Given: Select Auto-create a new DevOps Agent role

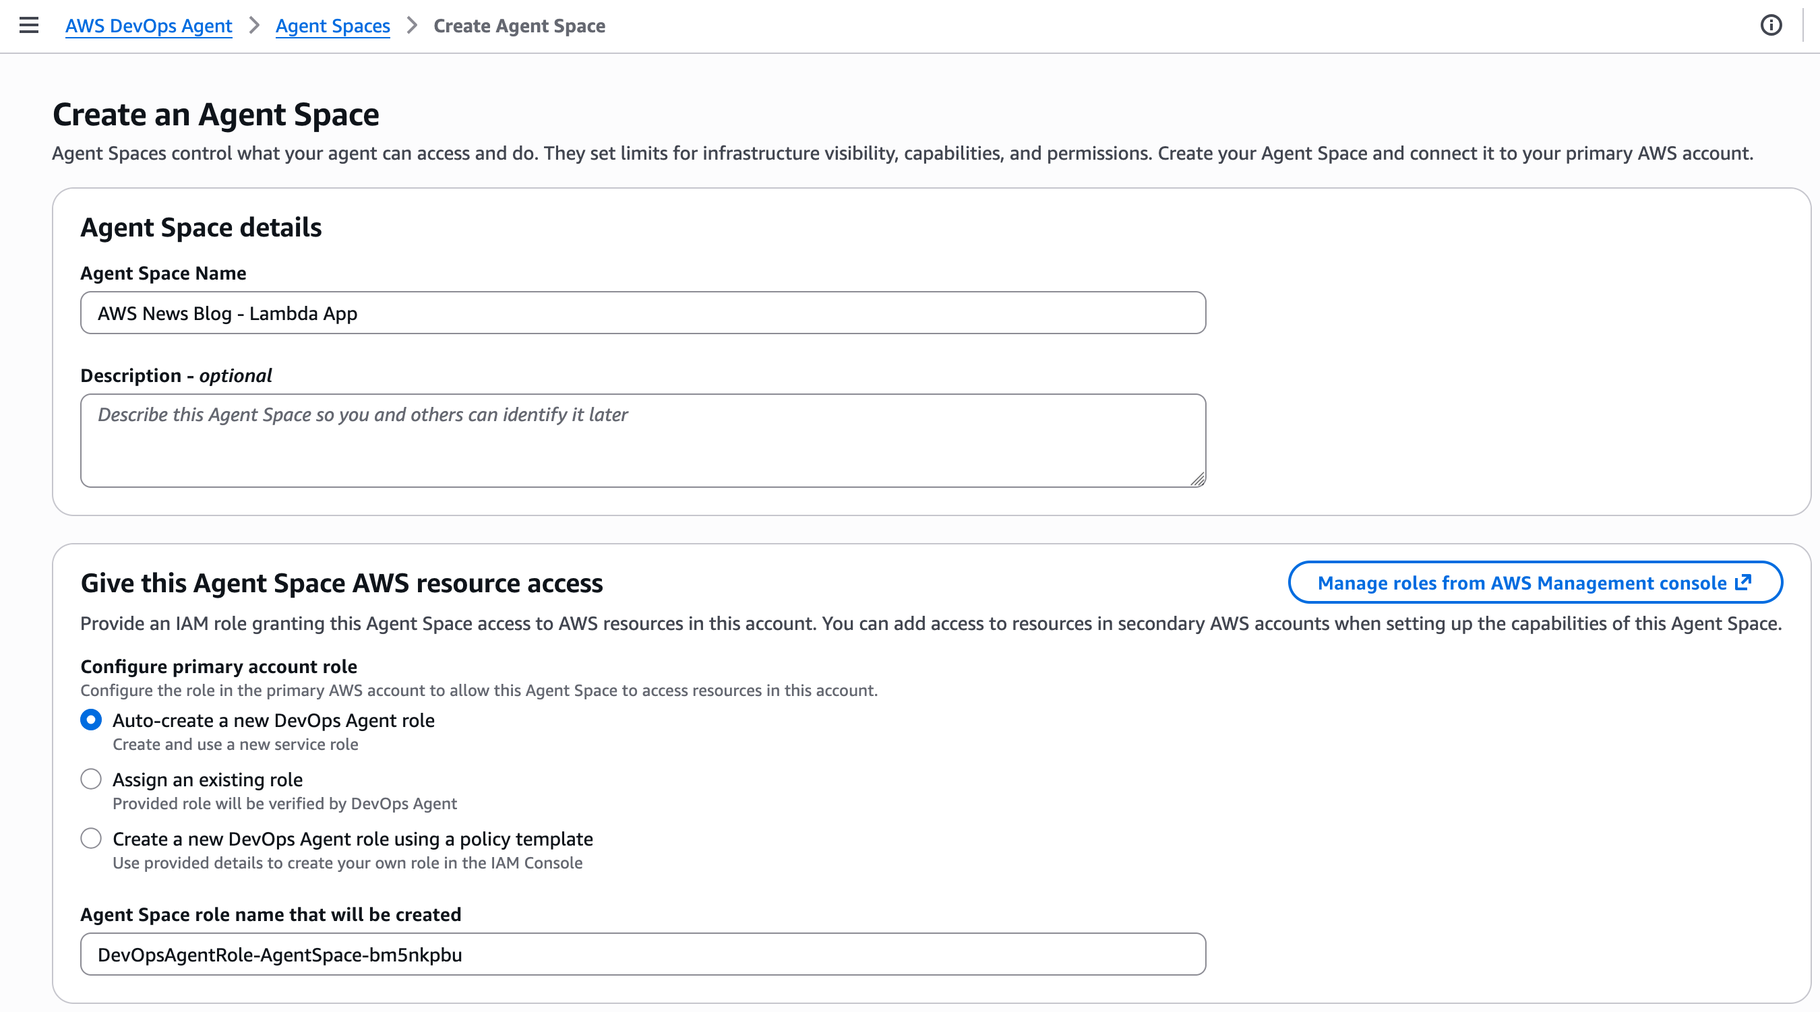Looking at the screenshot, I should coord(91,720).
